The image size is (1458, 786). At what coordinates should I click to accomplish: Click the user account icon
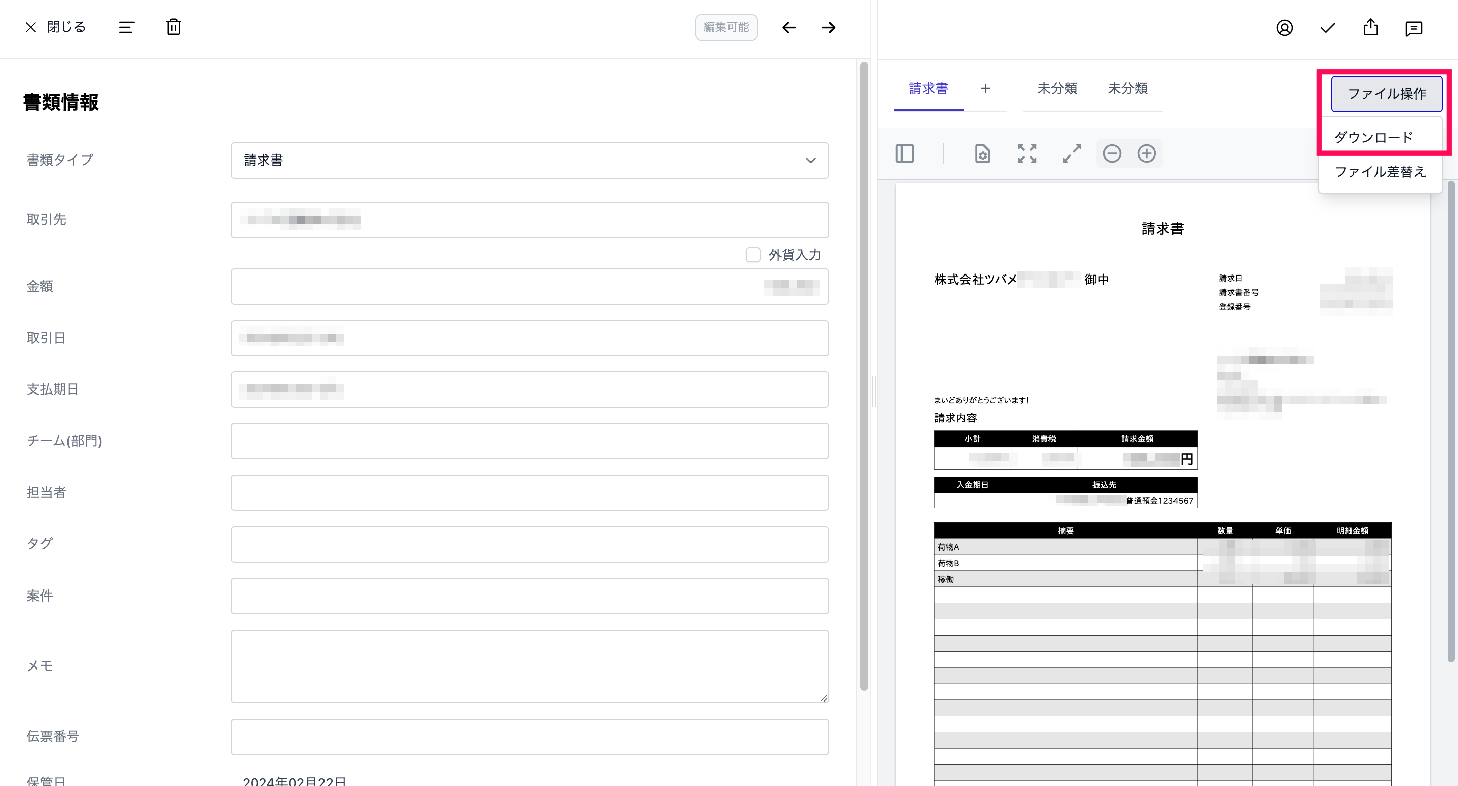(1285, 27)
